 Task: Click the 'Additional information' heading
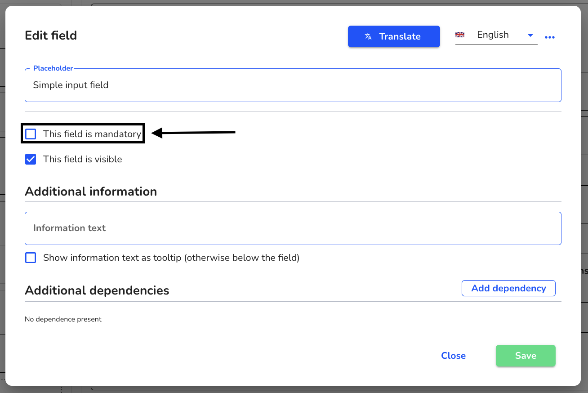91,192
